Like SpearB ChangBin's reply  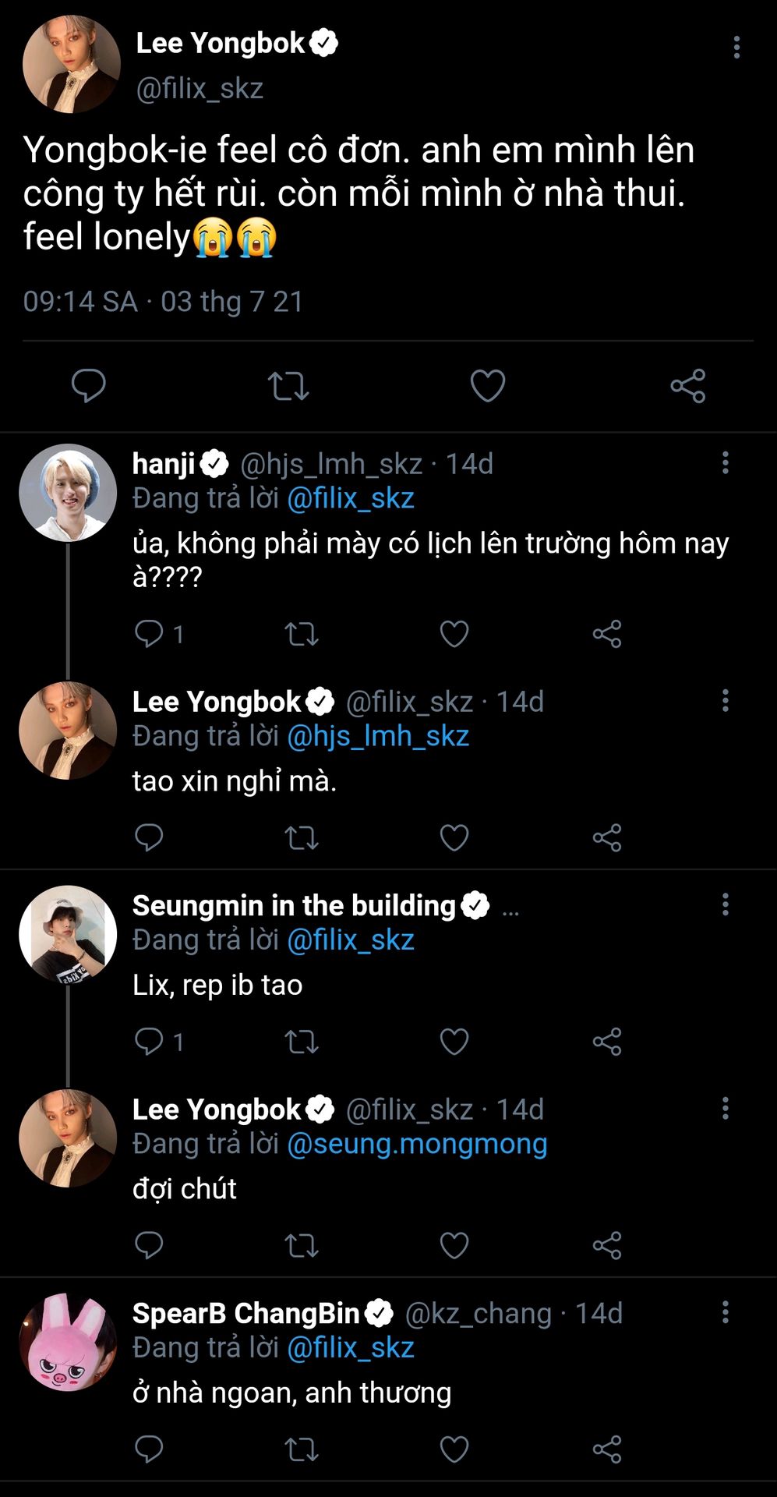pos(454,1449)
